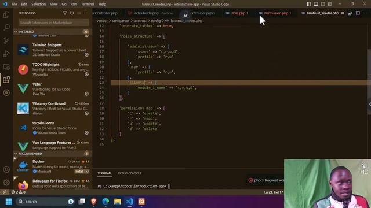The image size is (371, 208).
Task: Open errors and warnings in status bar
Action: coord(19,192)
